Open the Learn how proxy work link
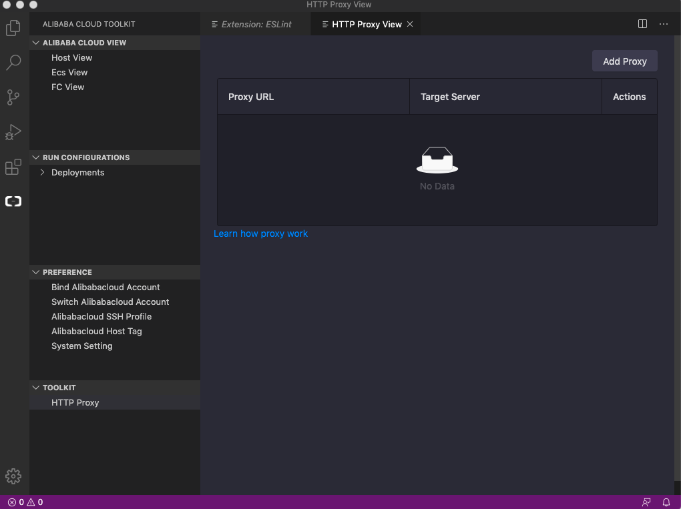This screenshot has height=509, width=681. pos(260,233)
